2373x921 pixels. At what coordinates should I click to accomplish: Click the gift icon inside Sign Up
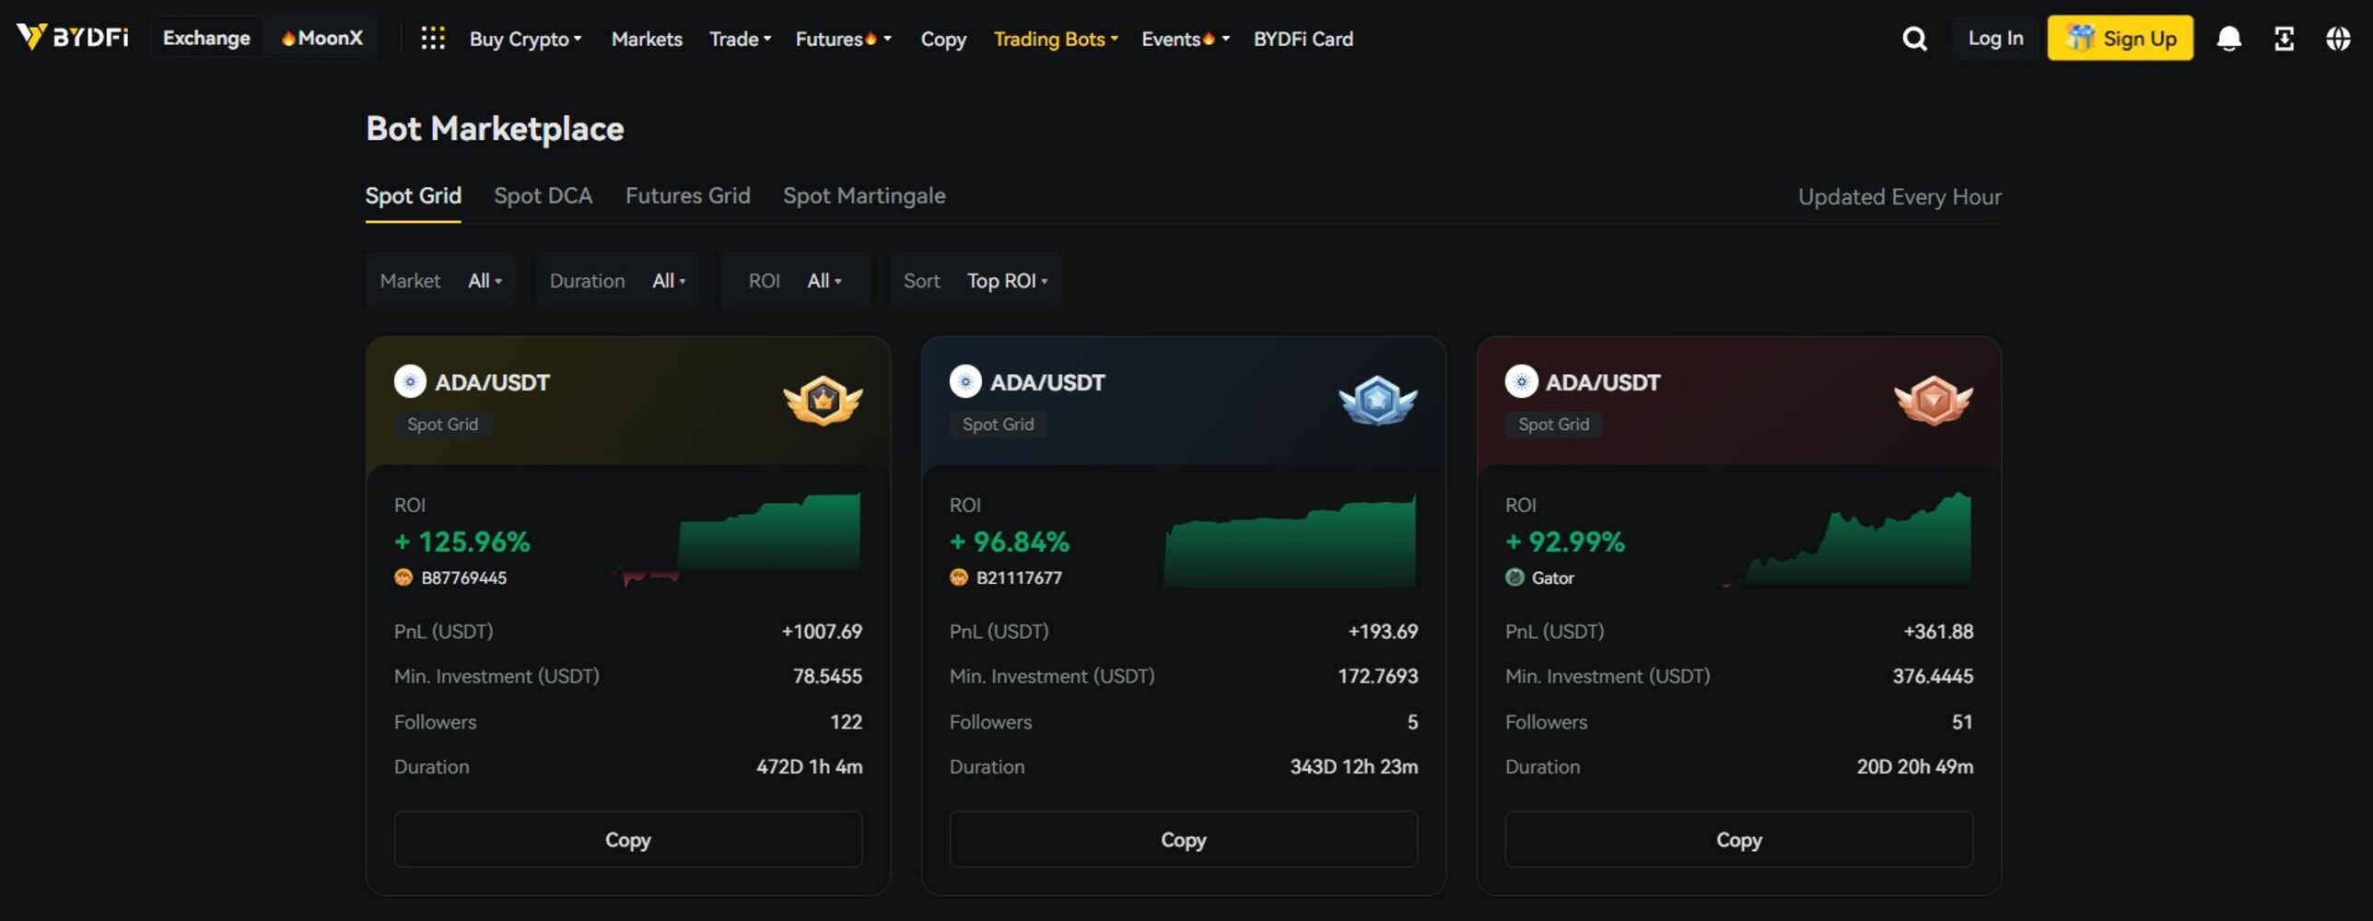pyautogui.click(x=2079, y=38)
